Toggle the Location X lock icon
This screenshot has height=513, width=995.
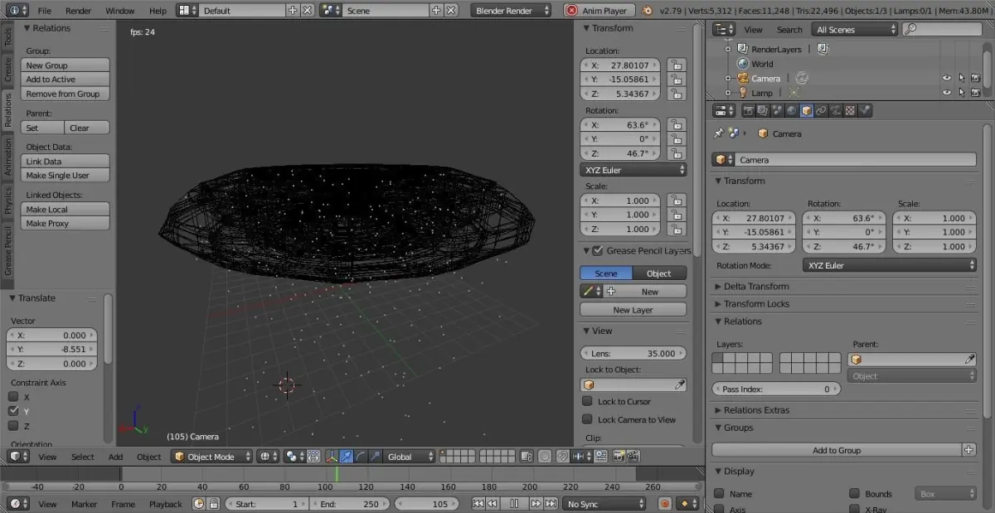(x=677, y=65)
